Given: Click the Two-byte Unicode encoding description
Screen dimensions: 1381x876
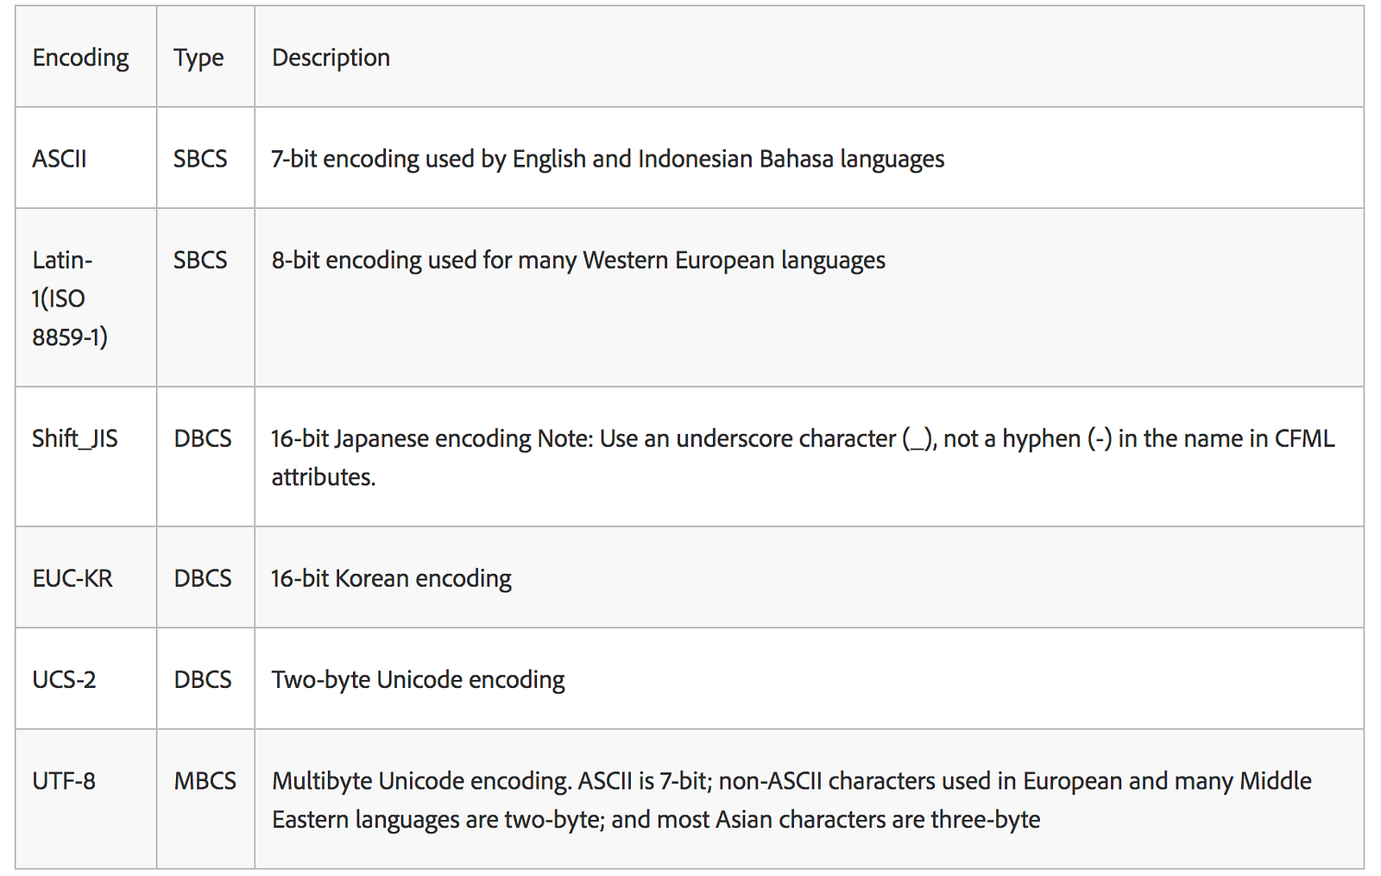Looking at the screenshot, I should tap(419, 679).
